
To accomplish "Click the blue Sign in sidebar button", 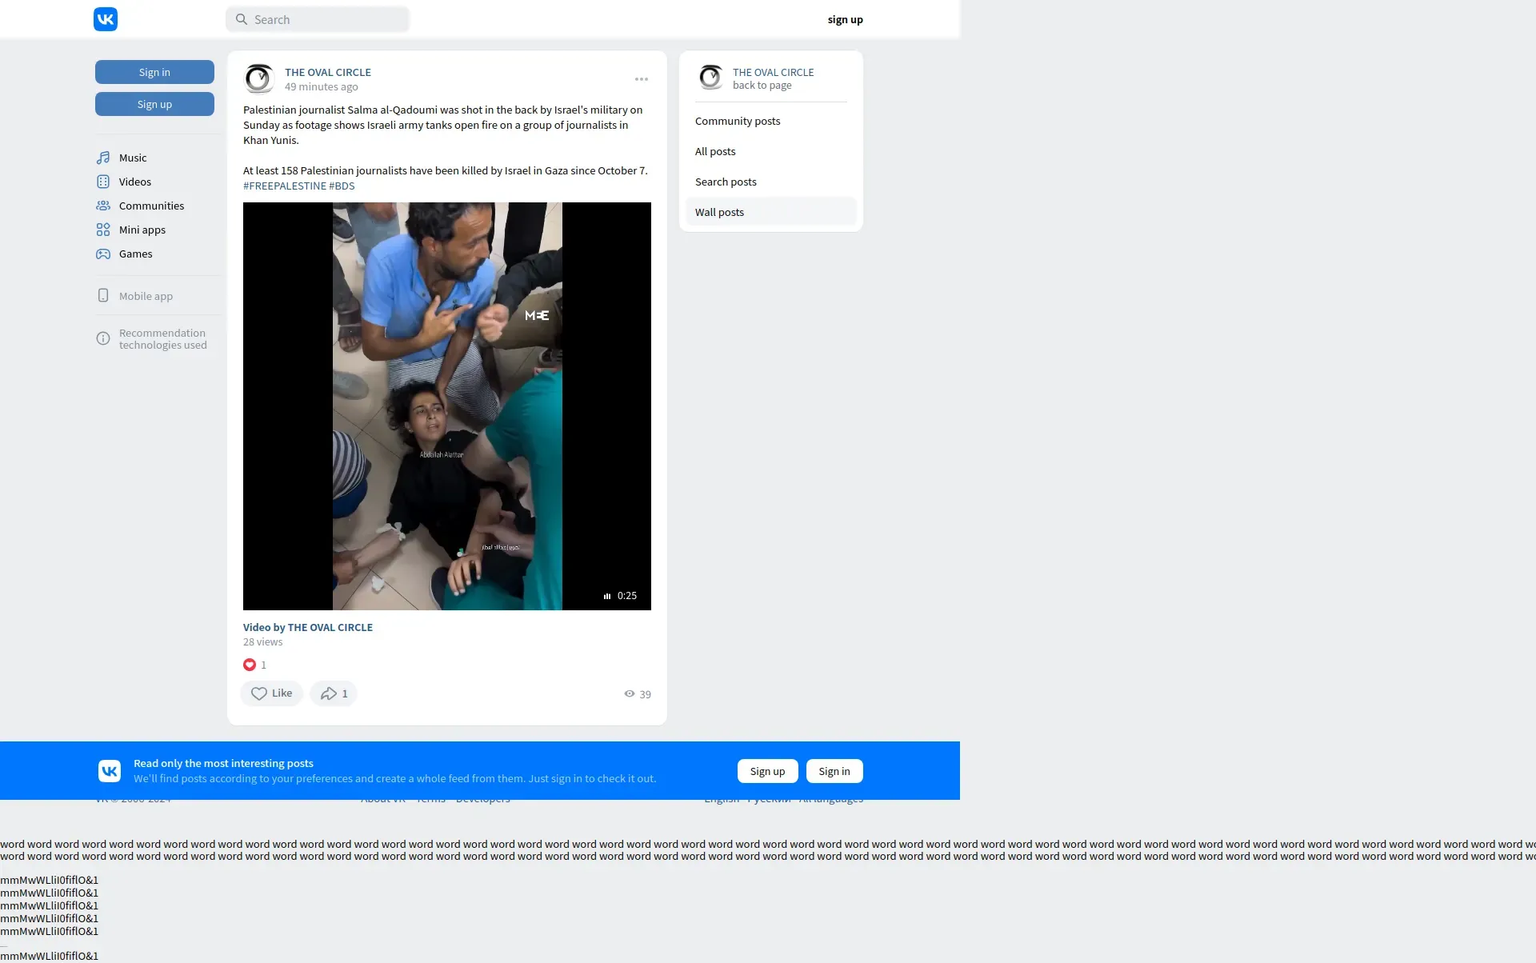I will (x=154, y=72).
